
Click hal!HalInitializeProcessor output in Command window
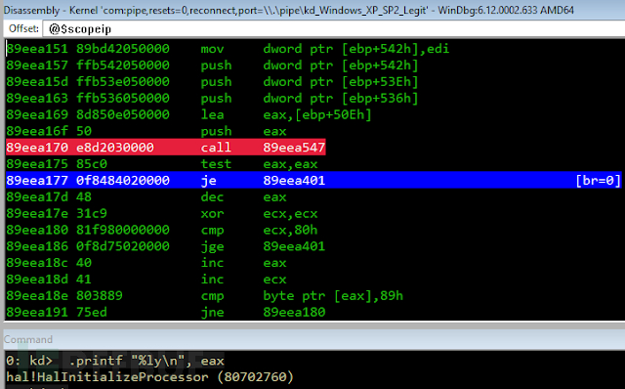tap(149, 377)
